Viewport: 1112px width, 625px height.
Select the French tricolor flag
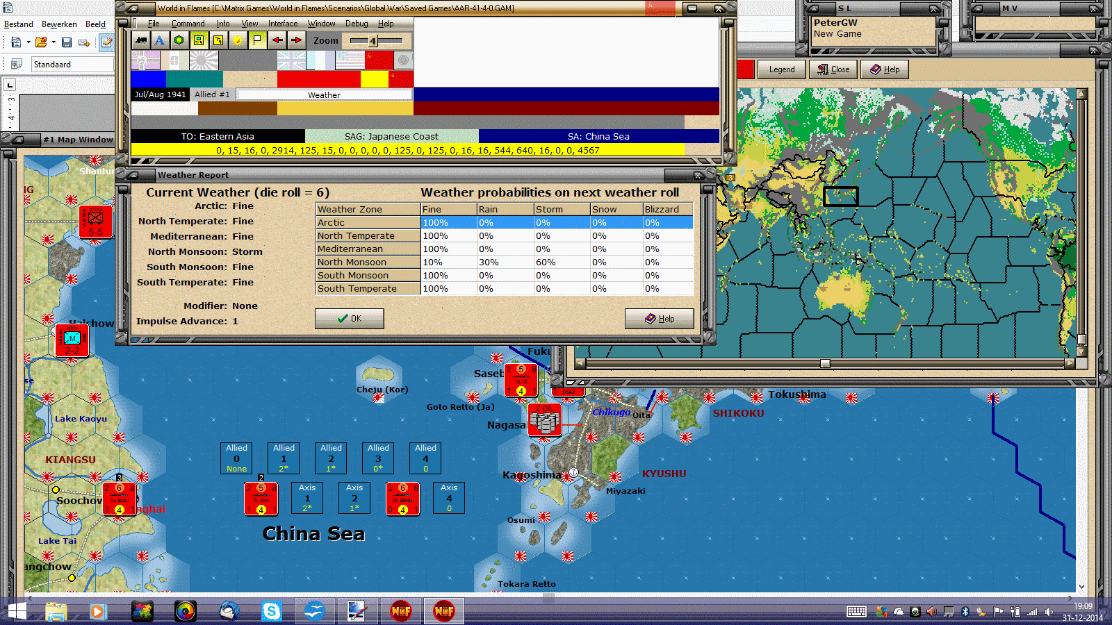pyautogui.click(x=320, y=60)
